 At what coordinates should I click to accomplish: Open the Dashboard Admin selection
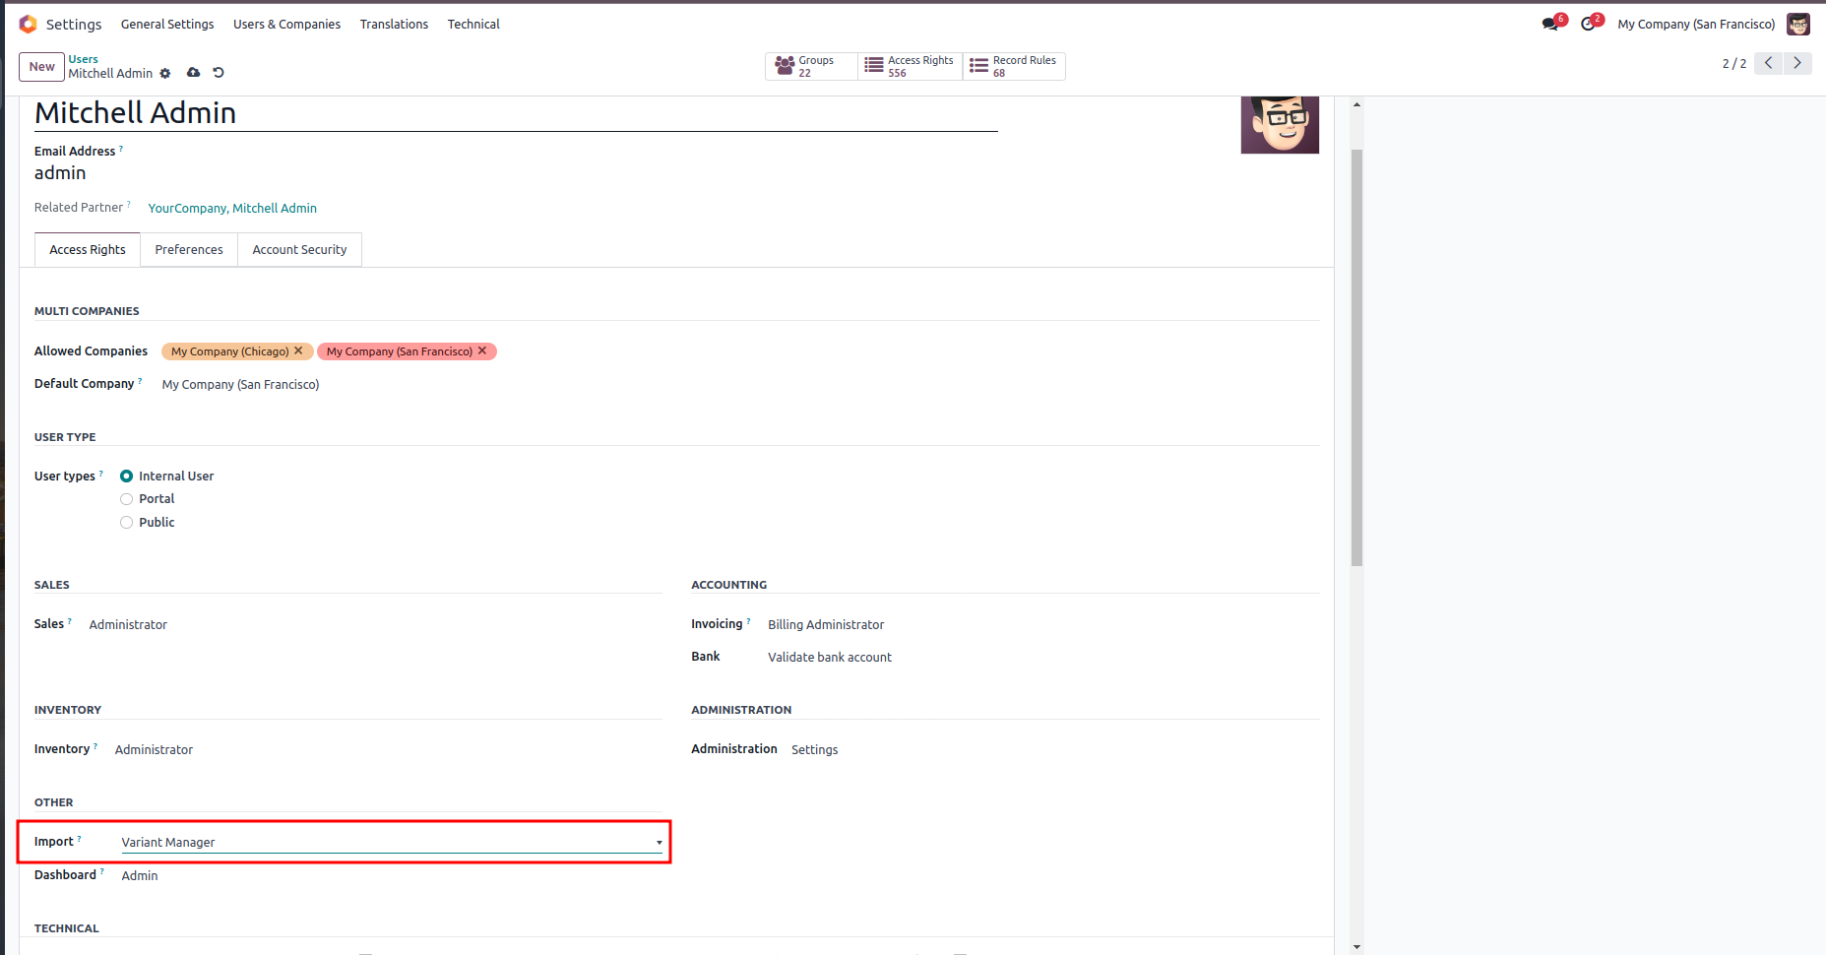[x=139, y=875]
